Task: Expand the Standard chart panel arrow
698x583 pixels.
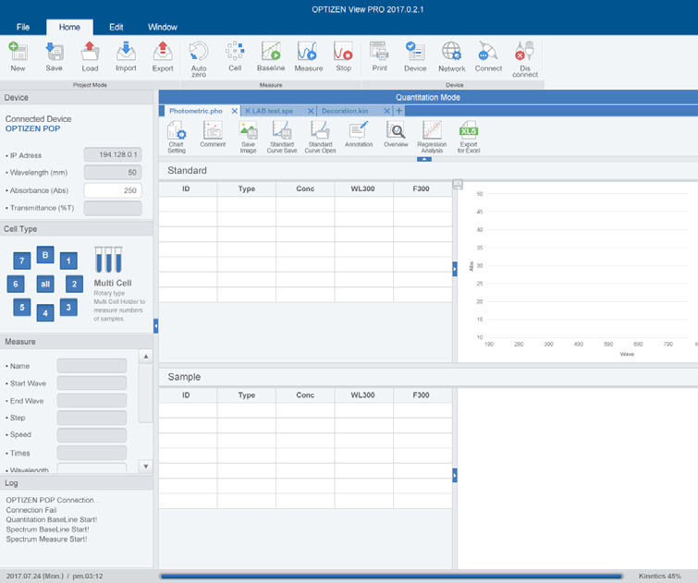Action: (x=455, y=268)
